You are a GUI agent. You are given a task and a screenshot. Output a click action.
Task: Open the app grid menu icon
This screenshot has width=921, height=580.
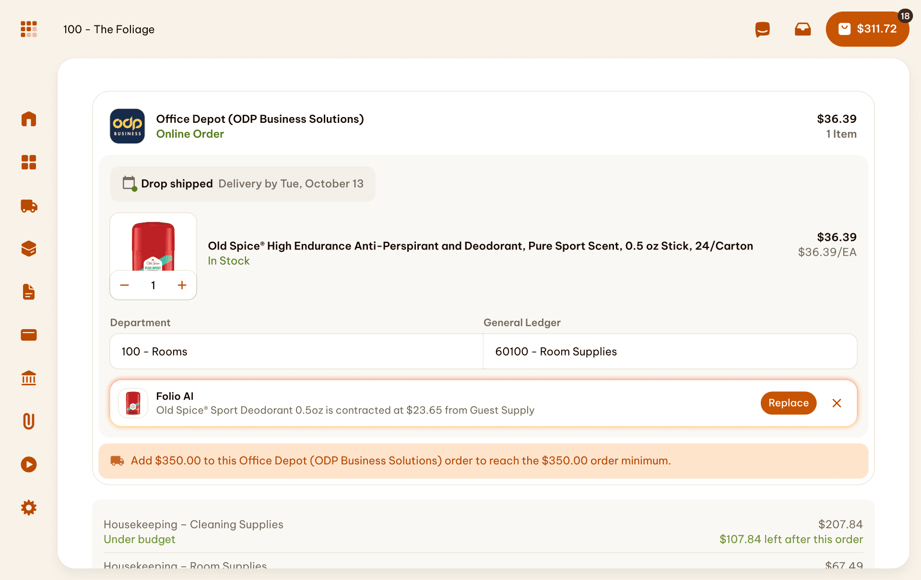29,29
